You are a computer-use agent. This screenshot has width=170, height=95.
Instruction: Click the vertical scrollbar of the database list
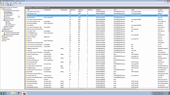coord(169,48)
